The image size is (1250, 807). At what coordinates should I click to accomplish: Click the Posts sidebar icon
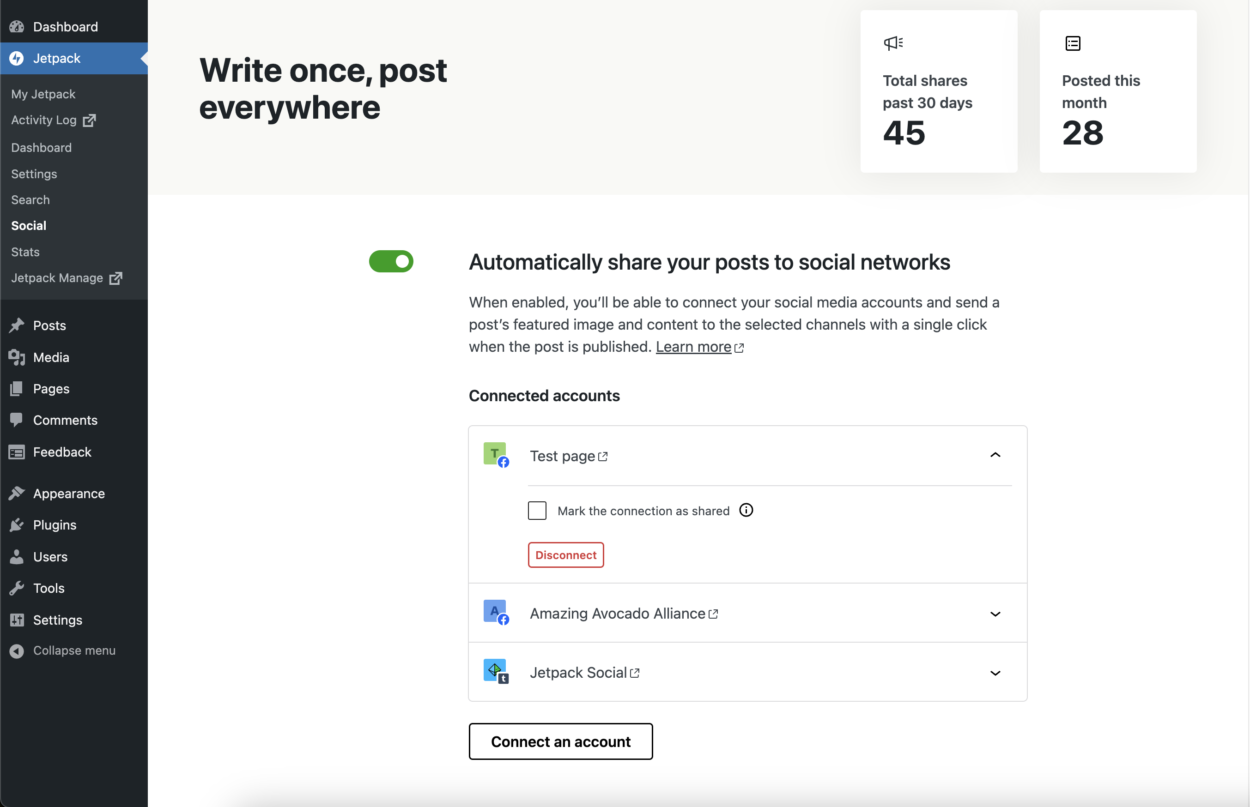[17, 326]
